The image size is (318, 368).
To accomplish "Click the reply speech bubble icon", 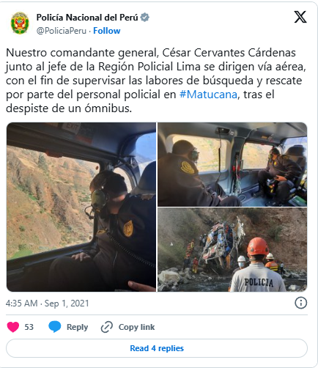I will (x=55, y=327).
